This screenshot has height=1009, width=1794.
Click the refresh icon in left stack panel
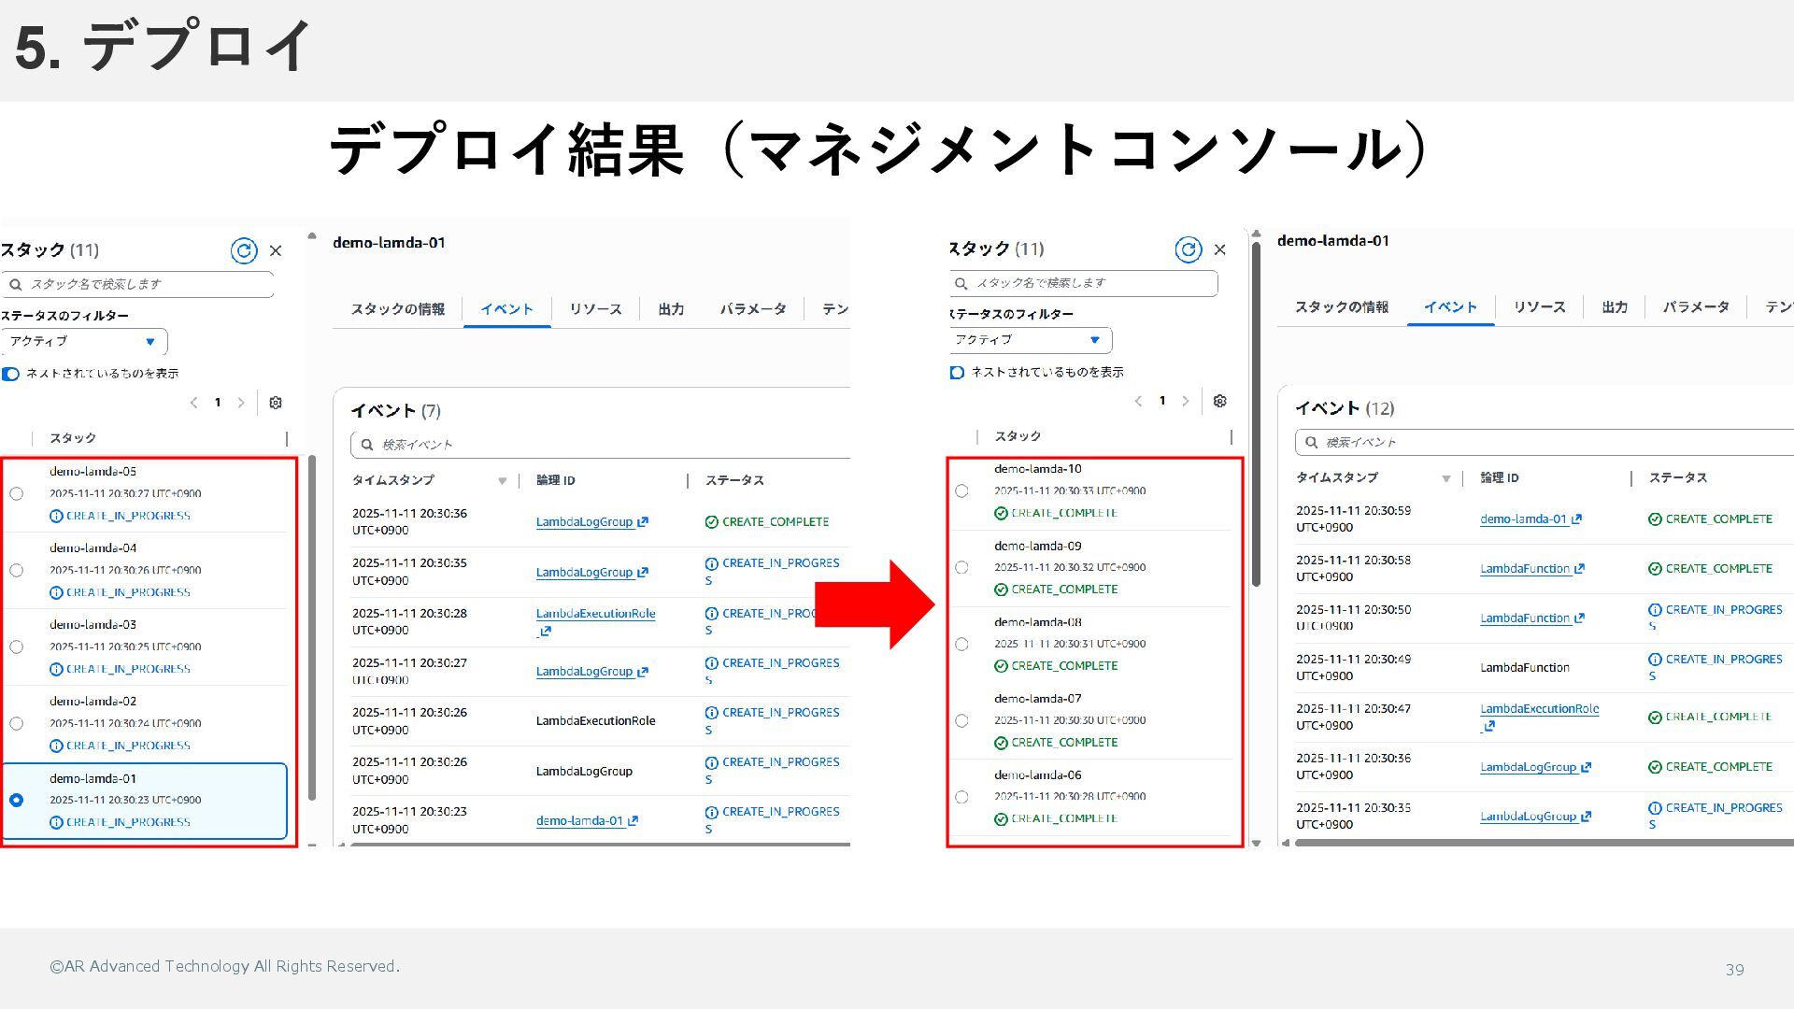tap(244, 250)
